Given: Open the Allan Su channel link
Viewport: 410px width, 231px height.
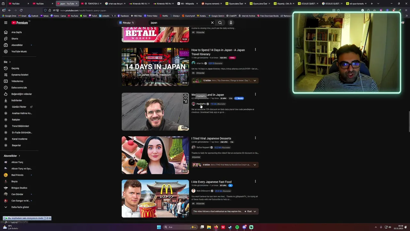Looking at the screenshot, I should coord(200,63).
